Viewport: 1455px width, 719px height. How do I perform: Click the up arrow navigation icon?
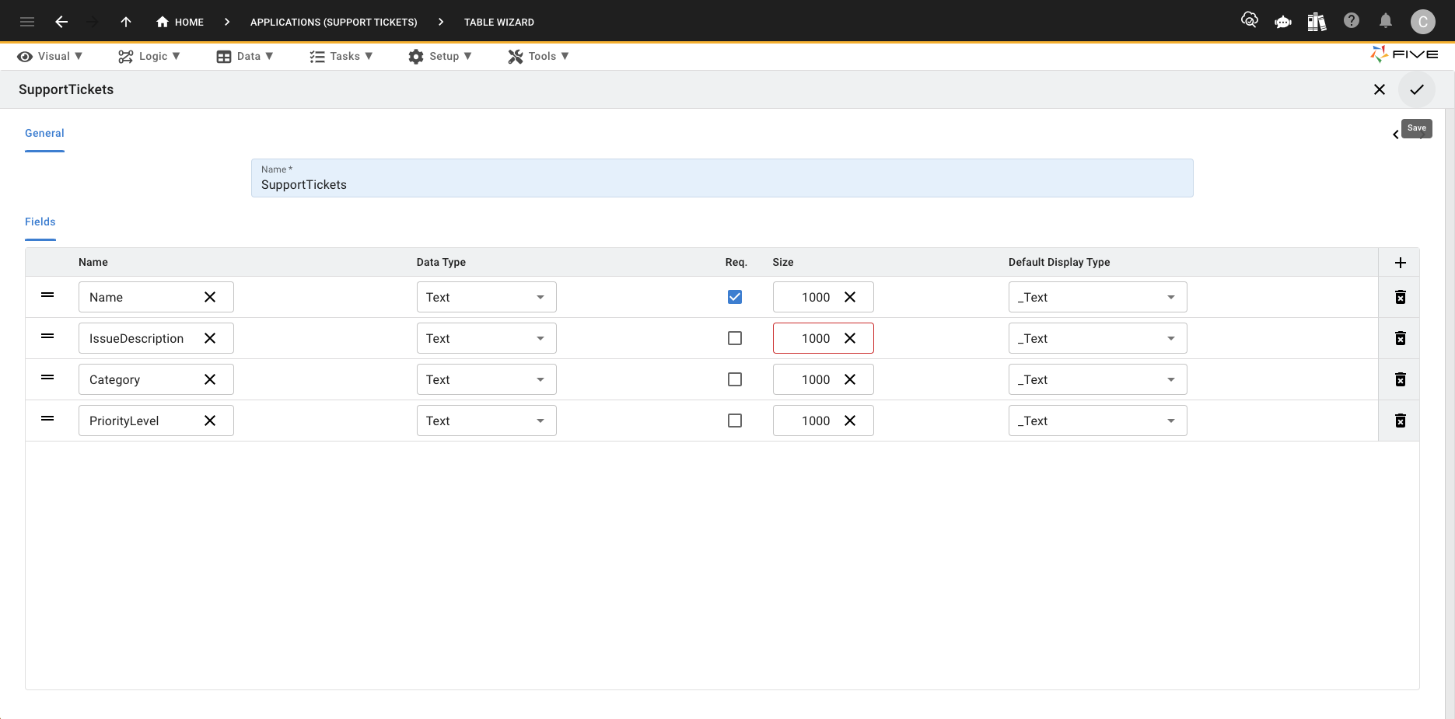pos(126,22)
